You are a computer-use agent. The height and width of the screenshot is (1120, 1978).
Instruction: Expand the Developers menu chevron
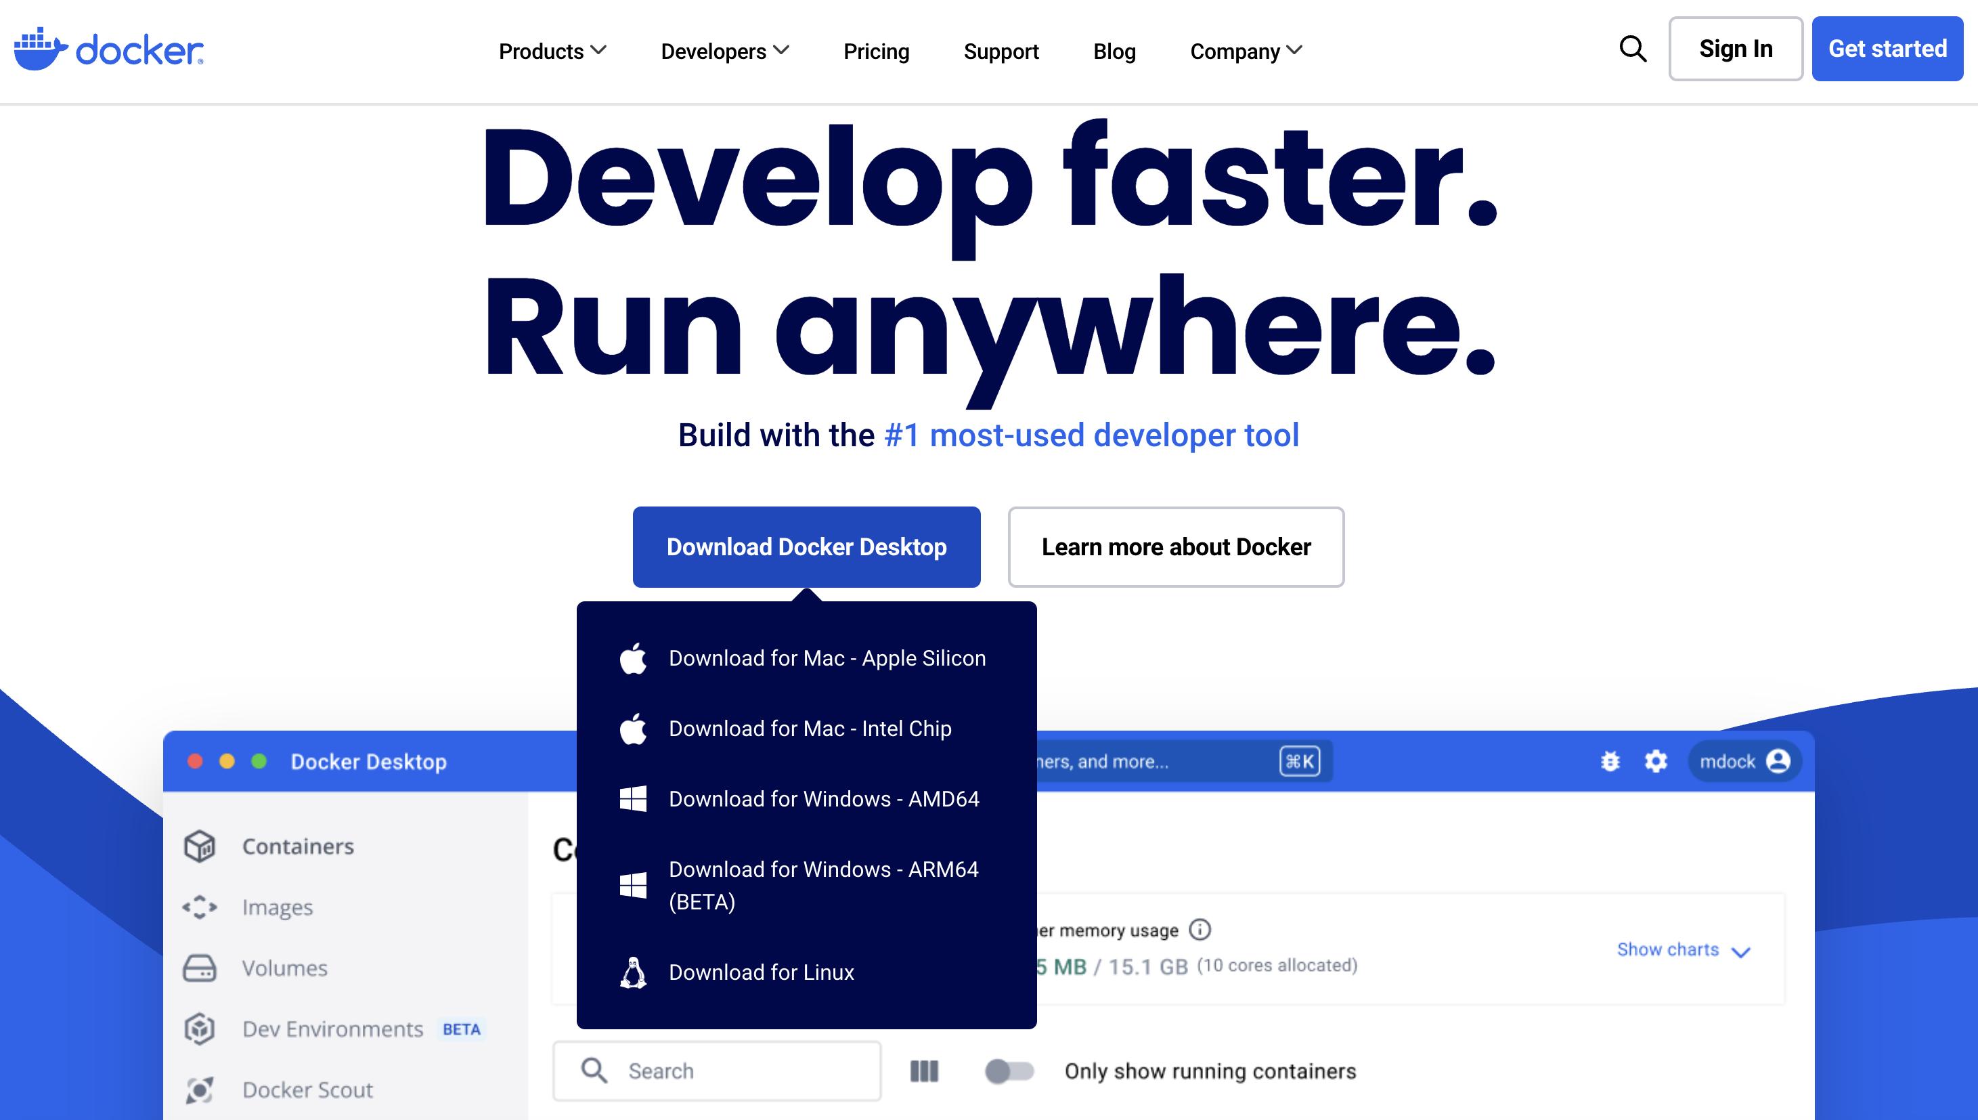click(781, 50)
